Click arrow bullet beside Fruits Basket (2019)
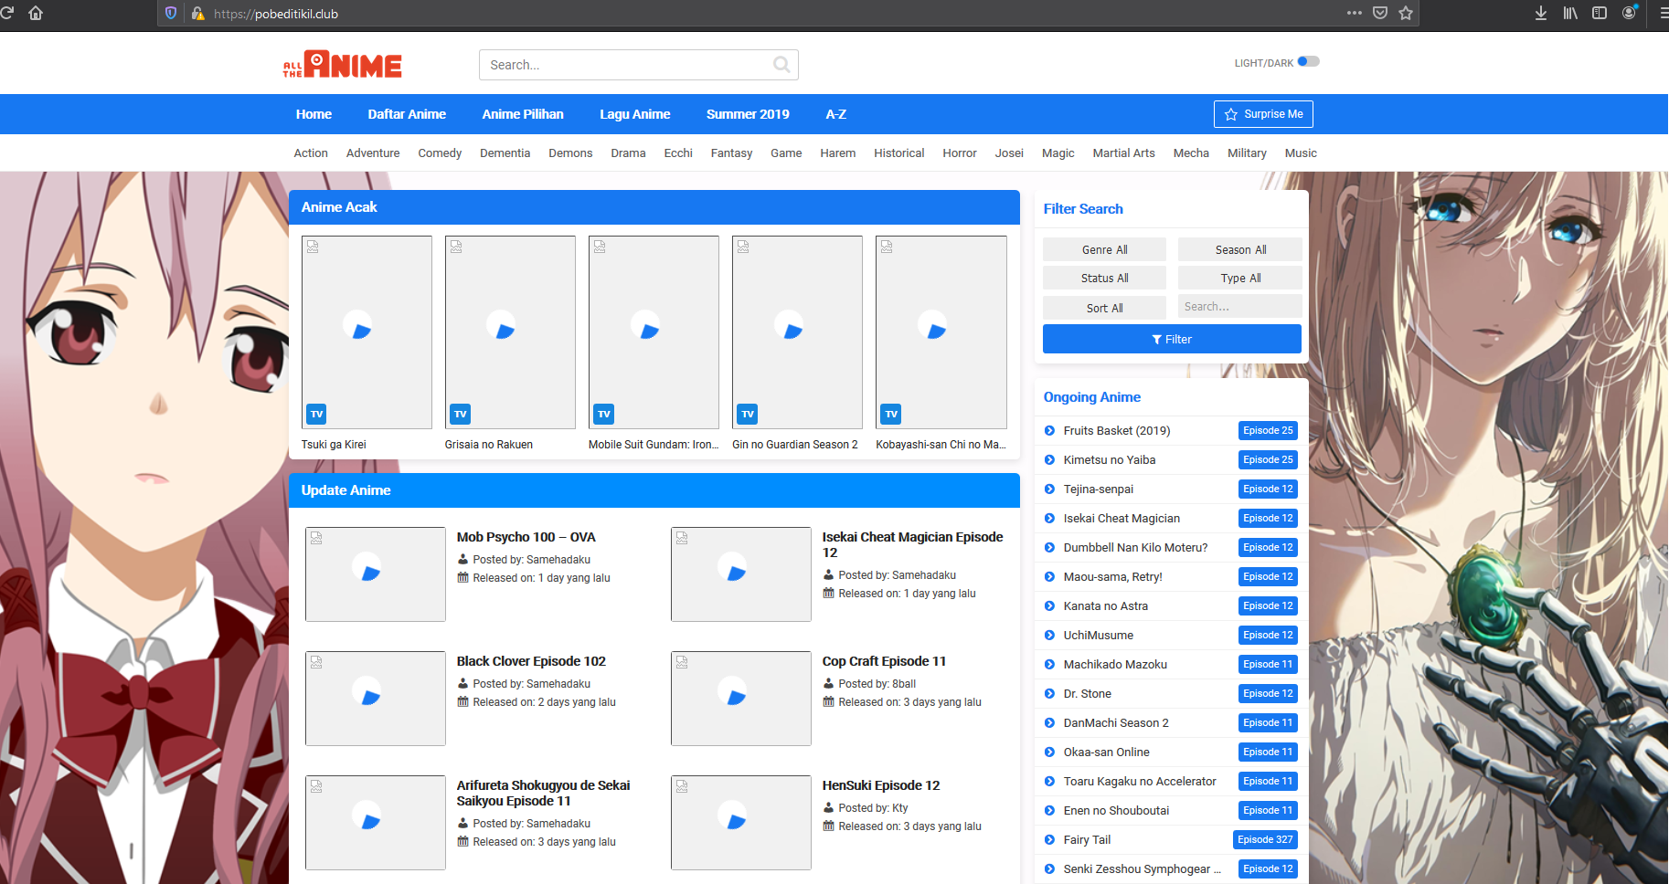1669x884 pixels. click(1049, 431)
